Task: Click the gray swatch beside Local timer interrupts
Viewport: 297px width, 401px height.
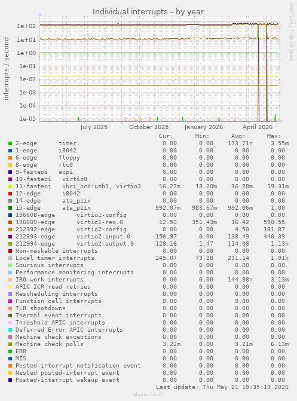Action: click(x=10, y=258)
